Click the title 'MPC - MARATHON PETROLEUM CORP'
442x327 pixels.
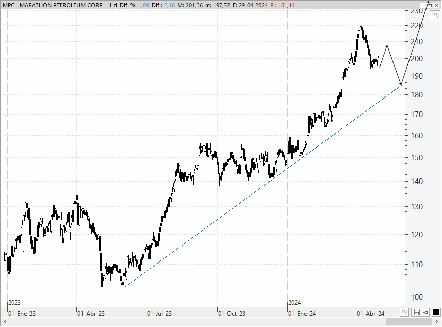point(53,5)
